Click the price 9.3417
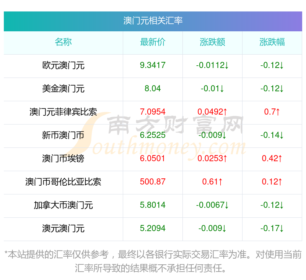Viewport: 306px width, 280px height. (153, 65)
